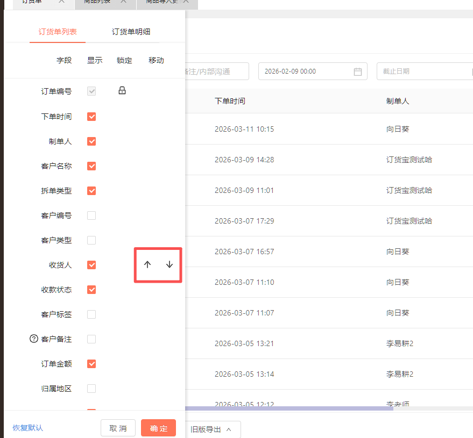Image resolution: width=473 pixels, height=438 pixels.
Task: Uncheck the 制单人 display checkbox
Action: [x=91, y=141]
